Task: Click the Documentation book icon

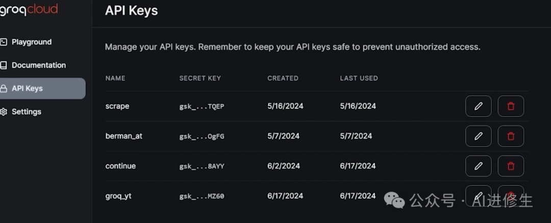Action: pyautogui.click(x=4, y=65)
